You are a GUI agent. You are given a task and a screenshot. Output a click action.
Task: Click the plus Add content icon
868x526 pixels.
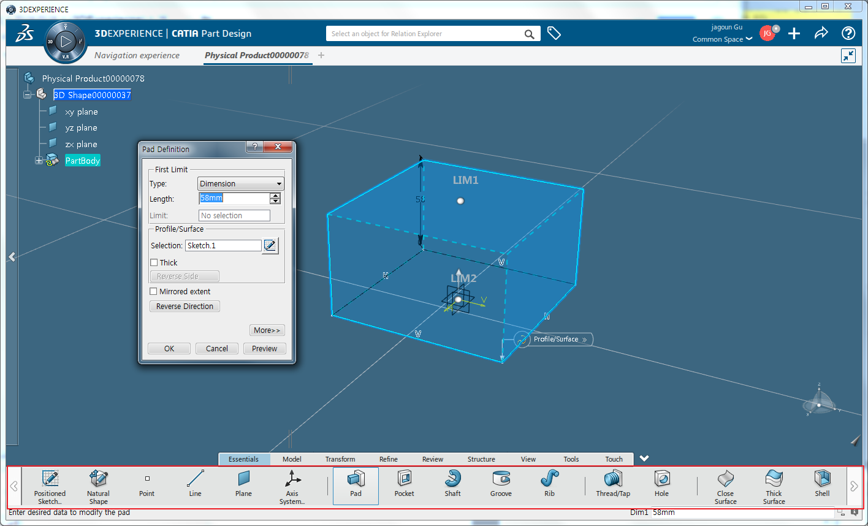pos(794,34)
